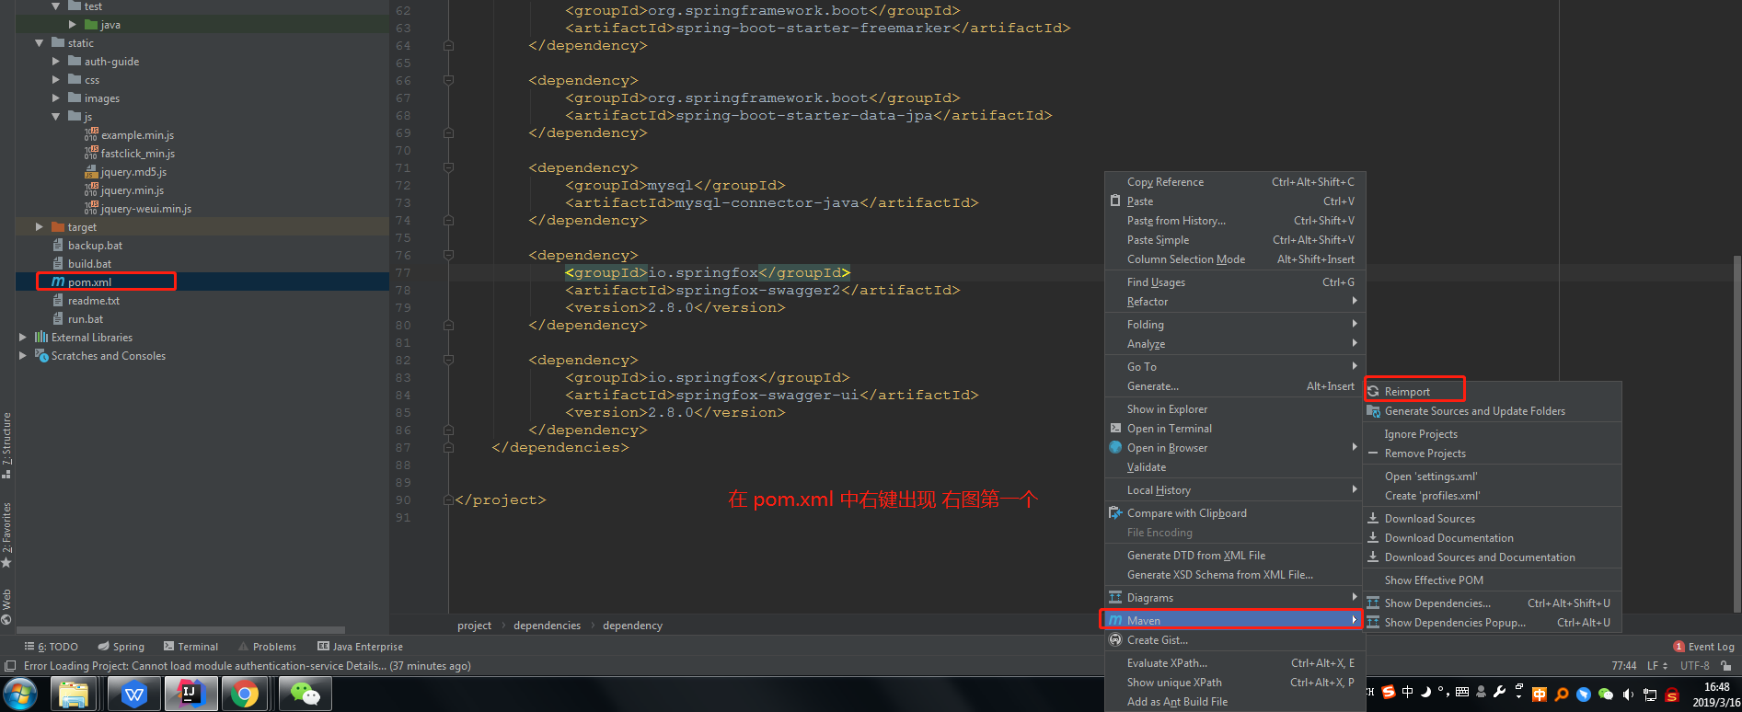Click the UTF-8 encoding selector
The image size is (1742, 712).
1694,666
